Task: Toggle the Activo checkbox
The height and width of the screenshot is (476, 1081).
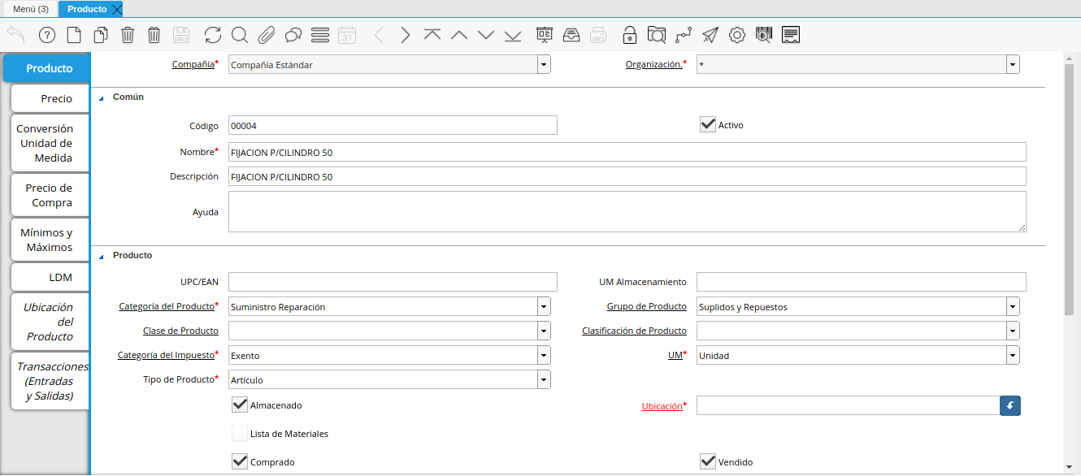Action: point(708,124)
